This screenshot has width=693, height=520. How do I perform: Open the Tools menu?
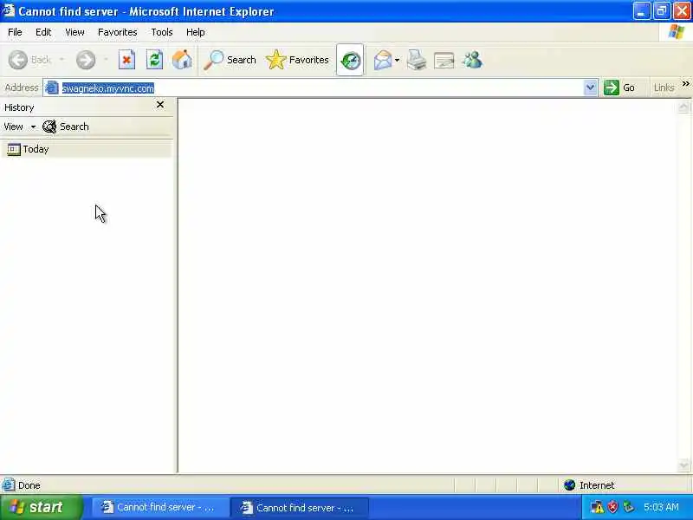(x=162, y=32)
